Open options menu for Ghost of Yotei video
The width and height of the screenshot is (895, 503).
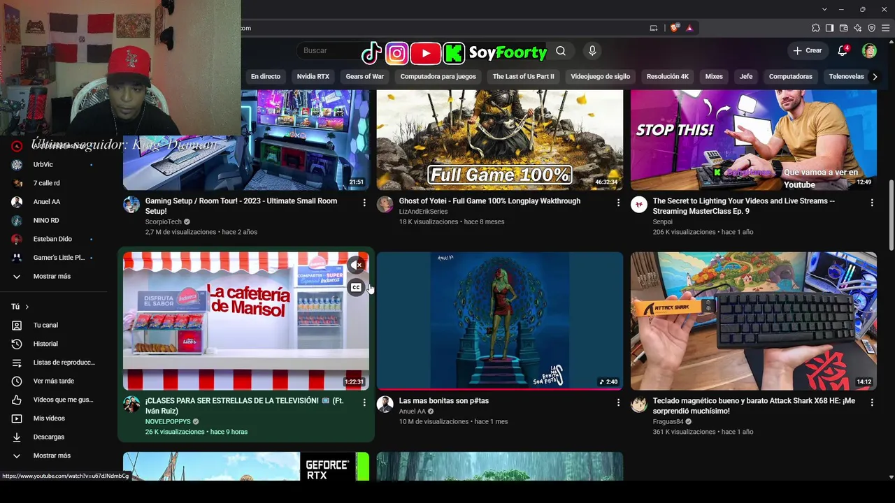(x=618, y=203)
